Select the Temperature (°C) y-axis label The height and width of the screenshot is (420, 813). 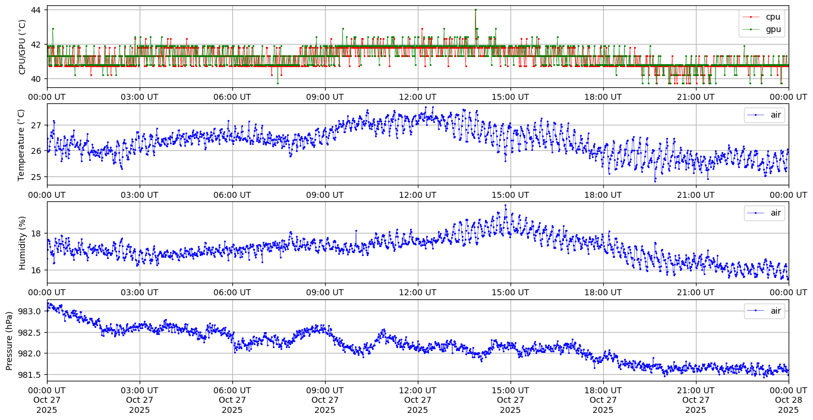[22, 144]
